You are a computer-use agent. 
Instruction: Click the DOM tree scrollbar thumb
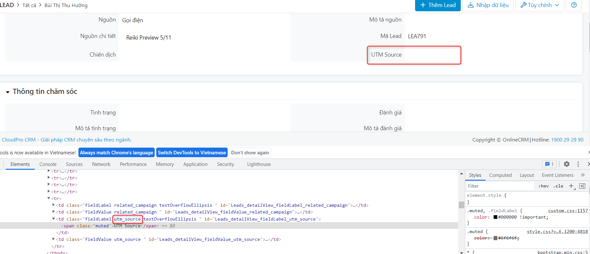click(461, 204)
